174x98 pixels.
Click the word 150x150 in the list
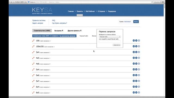pyautogui.click(x=40, y=47)
